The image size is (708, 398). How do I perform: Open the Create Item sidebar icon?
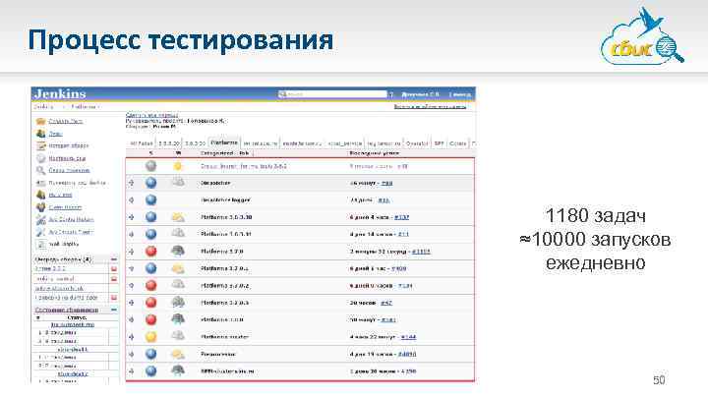click(40, 121)
